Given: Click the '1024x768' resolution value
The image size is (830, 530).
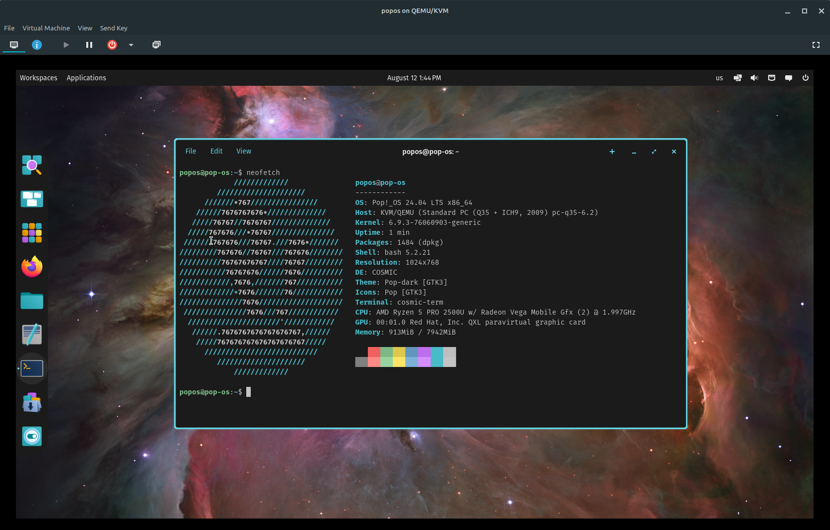Looking at the screenshot, I should tap(422, 262).
